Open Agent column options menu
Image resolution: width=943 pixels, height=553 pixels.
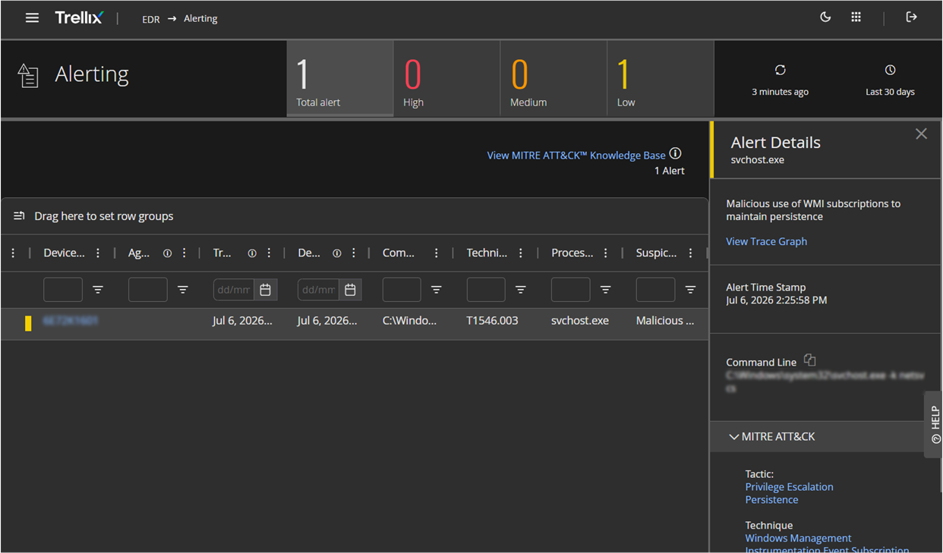click(x=184, y=253)
